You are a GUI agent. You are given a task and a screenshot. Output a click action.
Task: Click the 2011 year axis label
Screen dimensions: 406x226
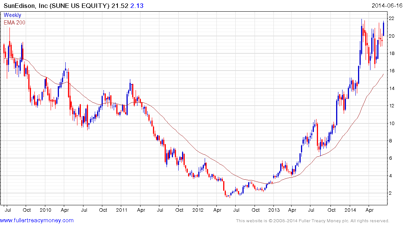click(122, 210)
